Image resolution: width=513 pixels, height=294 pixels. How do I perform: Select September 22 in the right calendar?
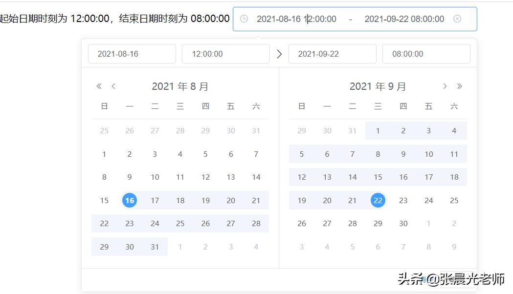[378, 200]
